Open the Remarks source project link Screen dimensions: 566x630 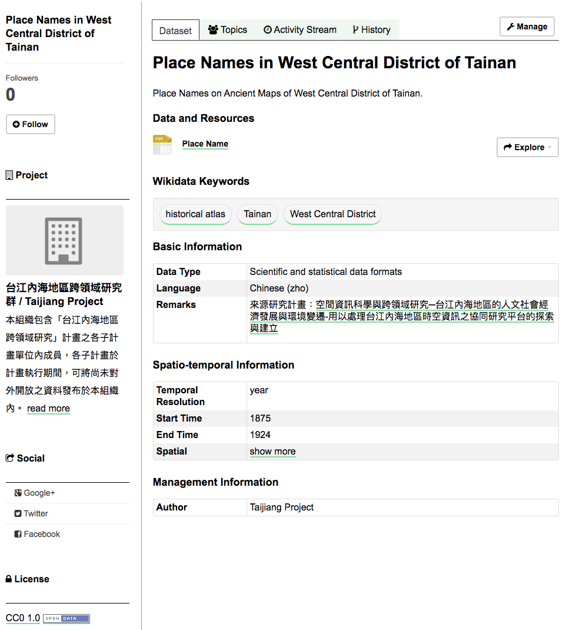coord(401,316)
